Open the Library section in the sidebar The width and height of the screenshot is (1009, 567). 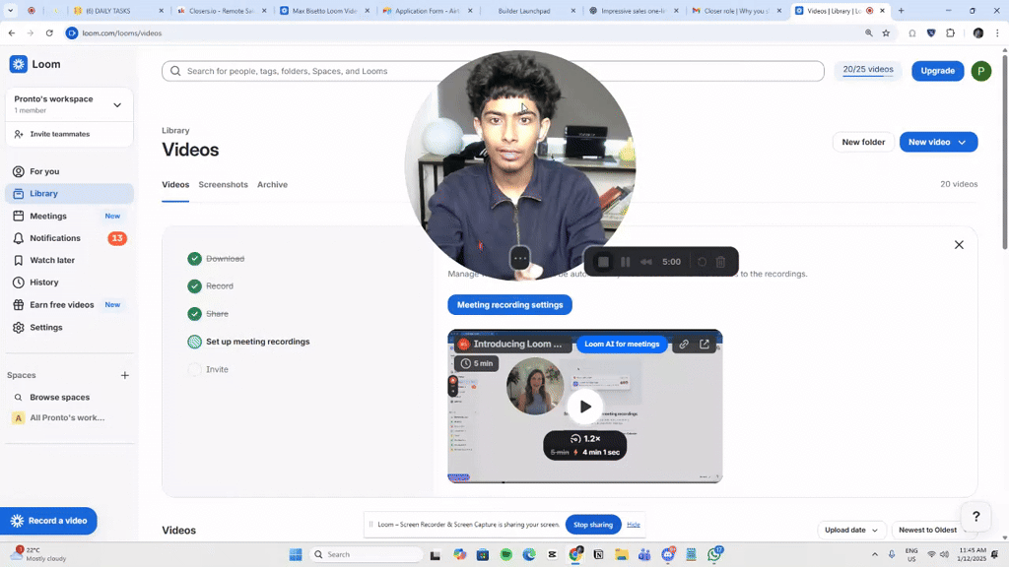coord(69,194)
